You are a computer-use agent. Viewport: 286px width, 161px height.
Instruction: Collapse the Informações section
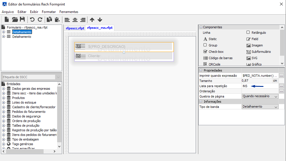point(201,102)
